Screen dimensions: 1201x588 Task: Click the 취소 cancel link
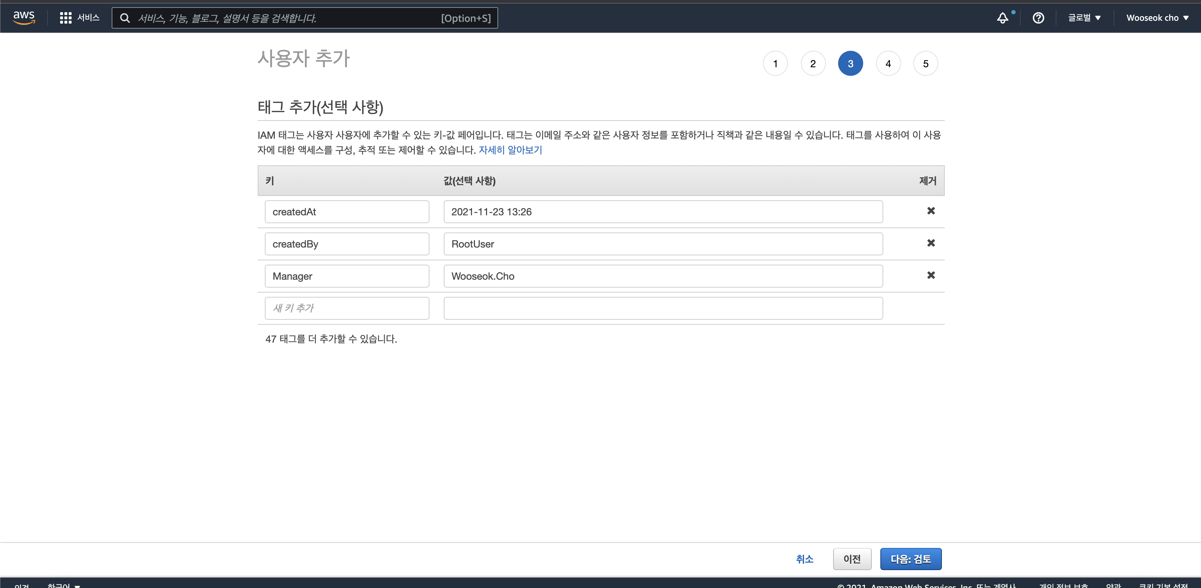click(x=804, y=559)
